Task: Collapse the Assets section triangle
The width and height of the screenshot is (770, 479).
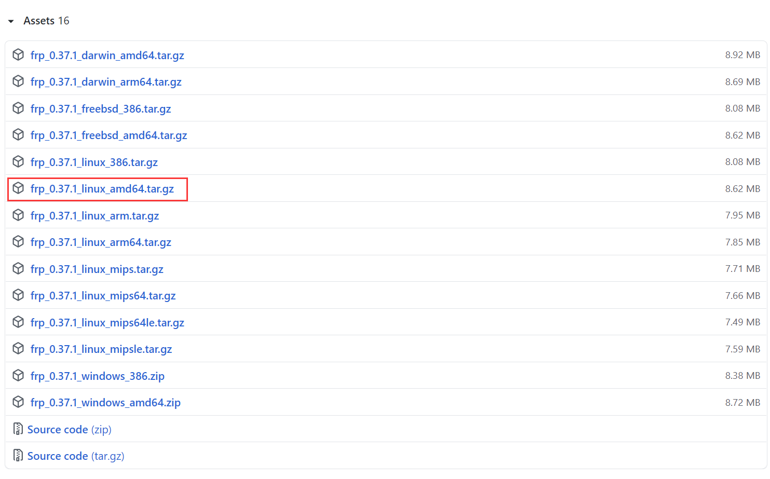Action: [x=11, y=21]
